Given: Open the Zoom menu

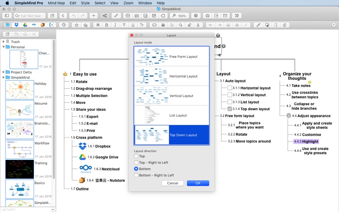Looking at the screenshot, I should point(128,3).
